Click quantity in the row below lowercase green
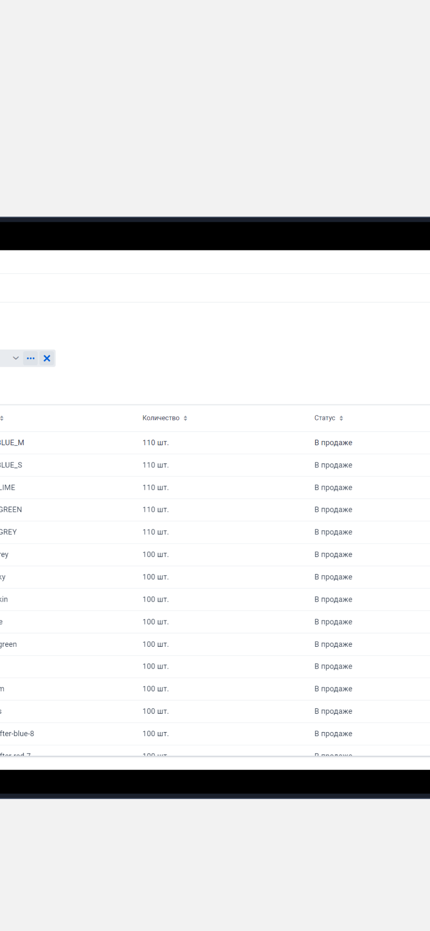Image resolution: width=430 pixels, height=931 pixels. click(155, 667)
